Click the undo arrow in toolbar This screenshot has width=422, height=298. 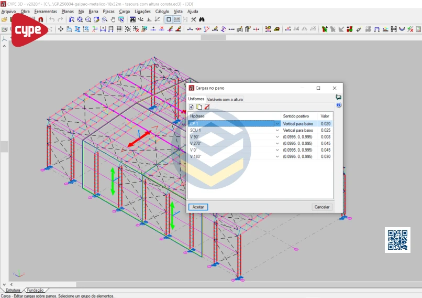pos(52,19)
